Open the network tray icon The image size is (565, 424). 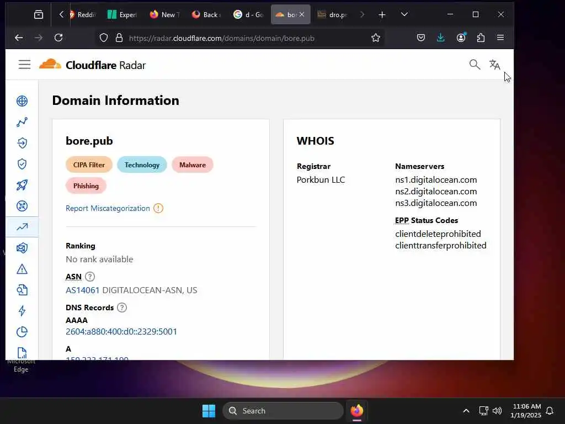coord(483,411)
